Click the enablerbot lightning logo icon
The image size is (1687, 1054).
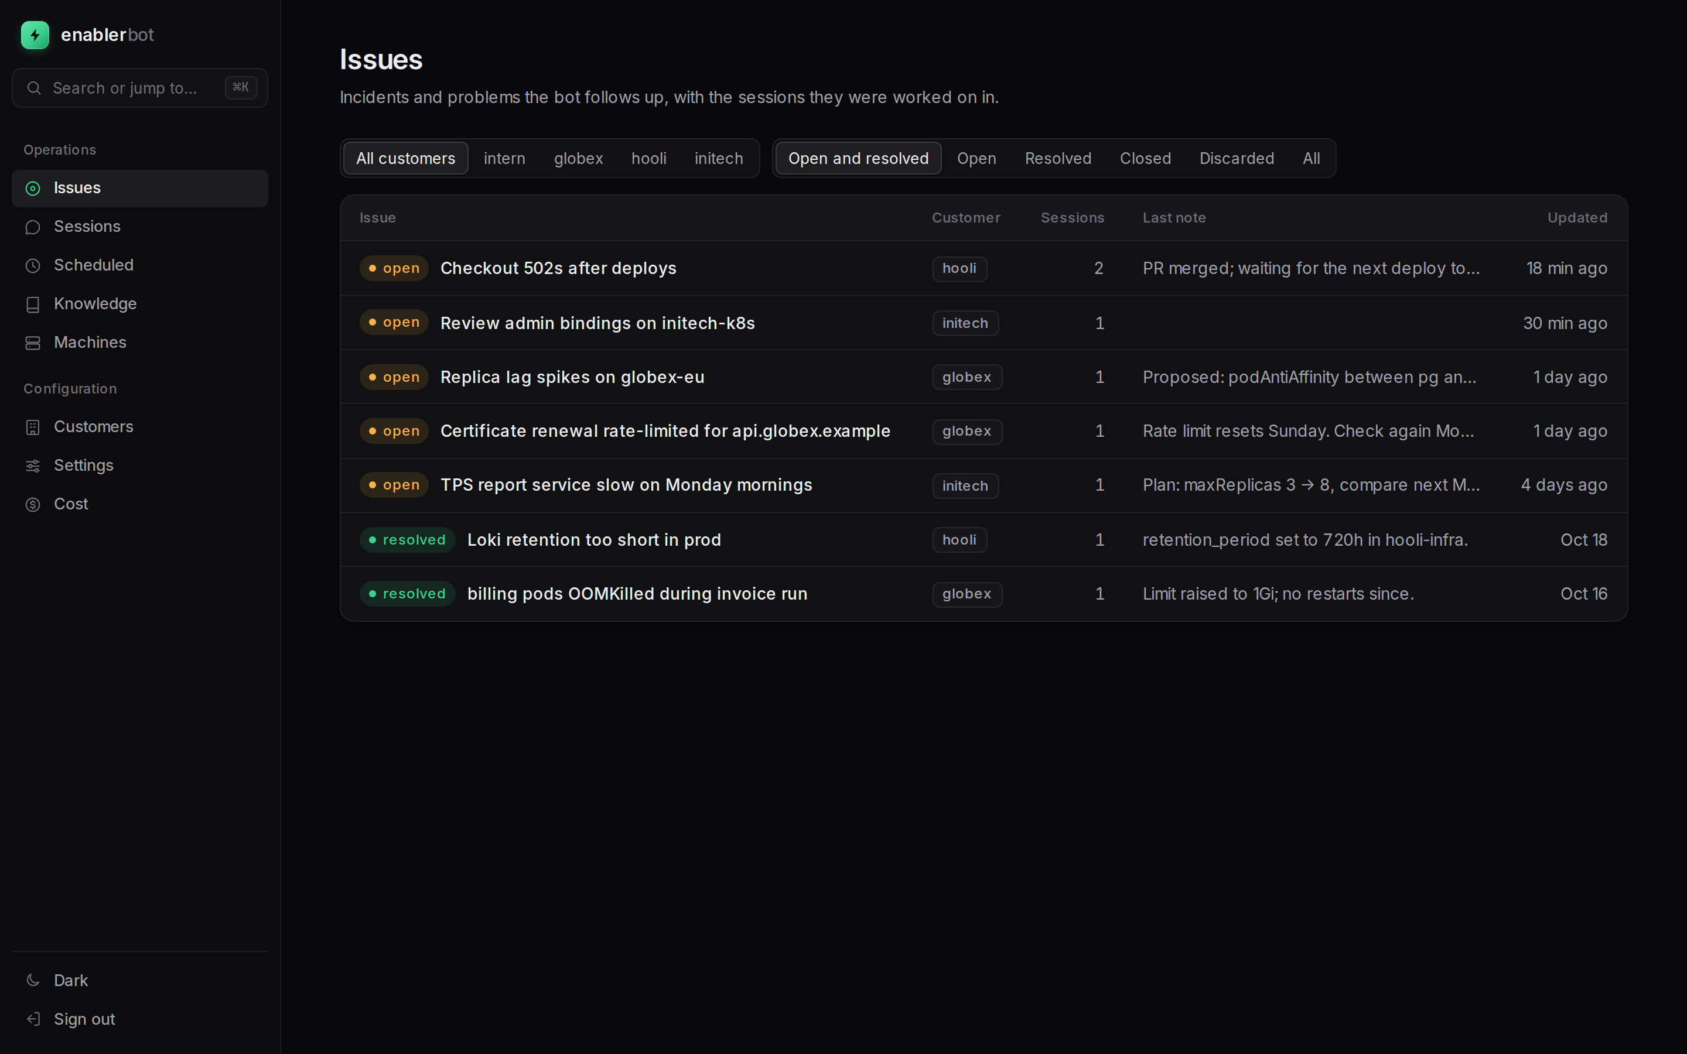(35, 35)
